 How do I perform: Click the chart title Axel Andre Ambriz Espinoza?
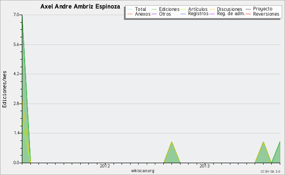pyautogui.click(x=80, y=7)
